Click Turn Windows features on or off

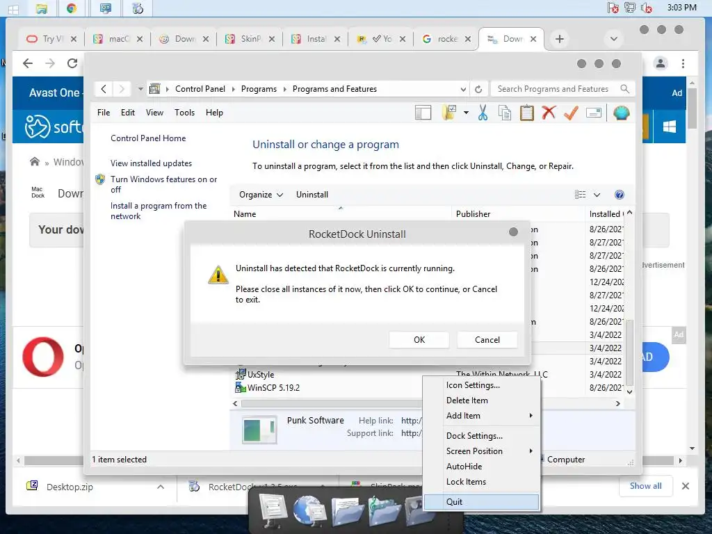pyautogui.click(x=163, y=184)
